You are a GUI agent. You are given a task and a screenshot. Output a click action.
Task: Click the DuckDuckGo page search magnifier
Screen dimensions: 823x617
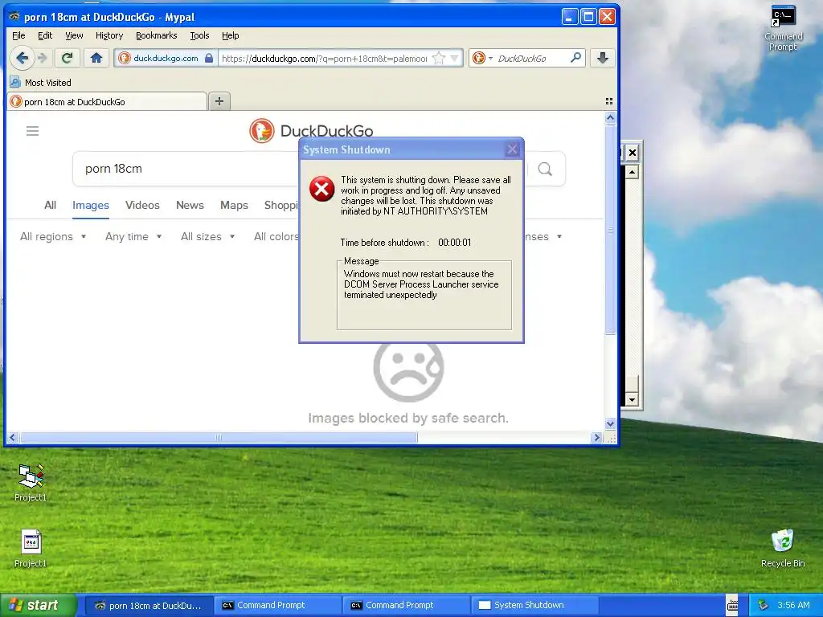click(x=545, y=169)
